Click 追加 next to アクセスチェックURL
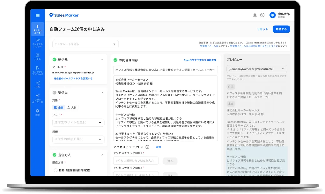325x194 pixels. point(159,147)
